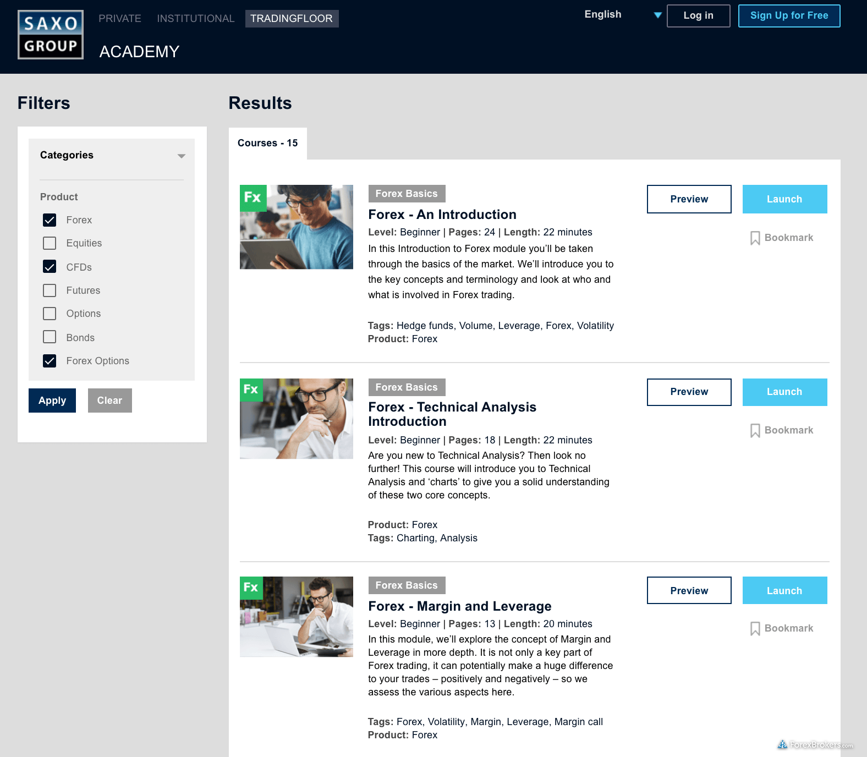
Task: Clear all filters
Action: point(110,401)
